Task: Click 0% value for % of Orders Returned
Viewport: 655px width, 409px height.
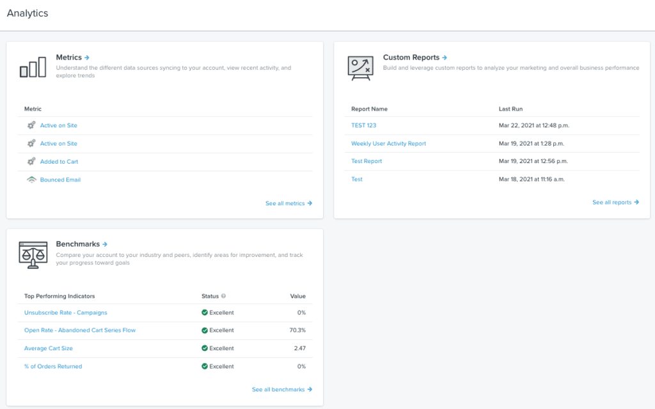Action: pyautogui.click(x=301, y=366)
